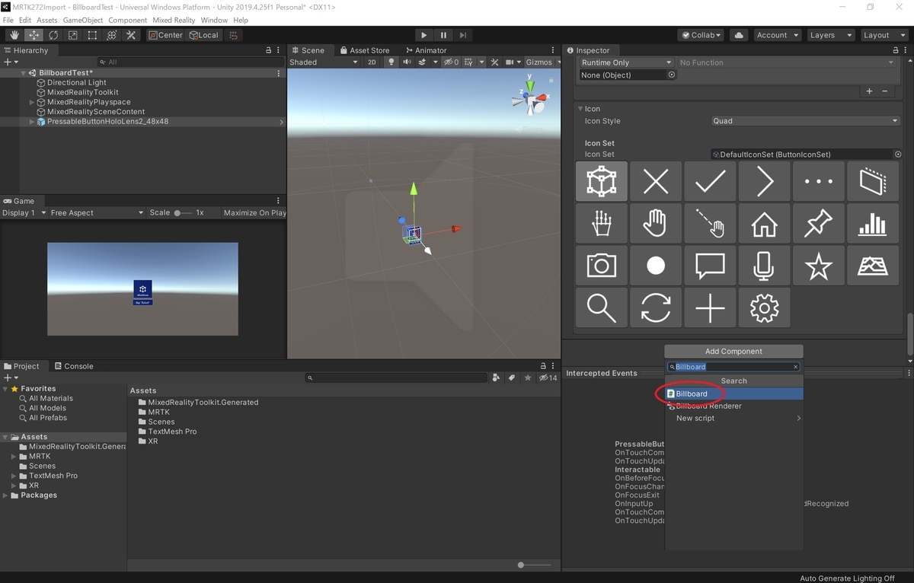Open Runtime Only dropdown
914x583 pixels.
click(x=626, y=62)
